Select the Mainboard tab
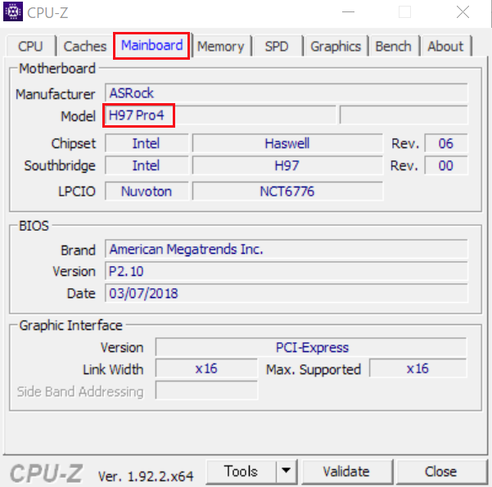This screenshot has height=487, width=492. pyautogui.click(x=152, y=45)
